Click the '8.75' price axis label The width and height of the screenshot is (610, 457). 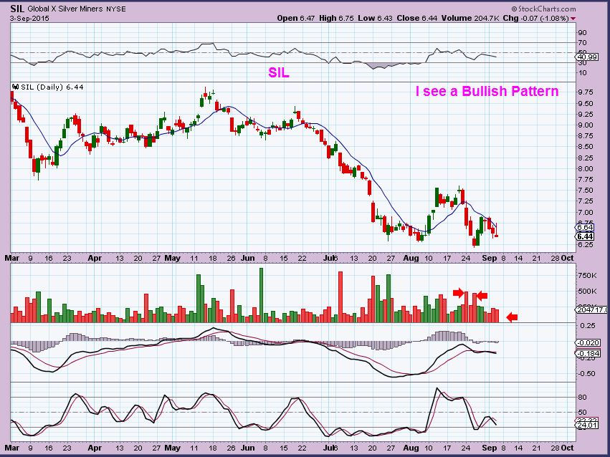tap(586, 136)
